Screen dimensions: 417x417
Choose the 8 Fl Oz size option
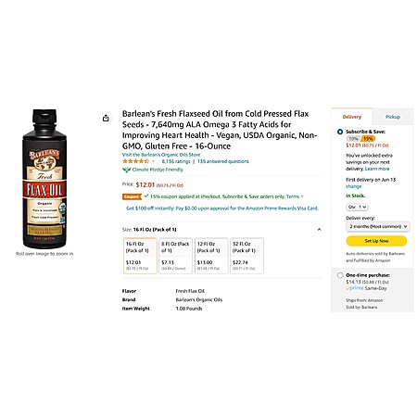pos(175,256)
